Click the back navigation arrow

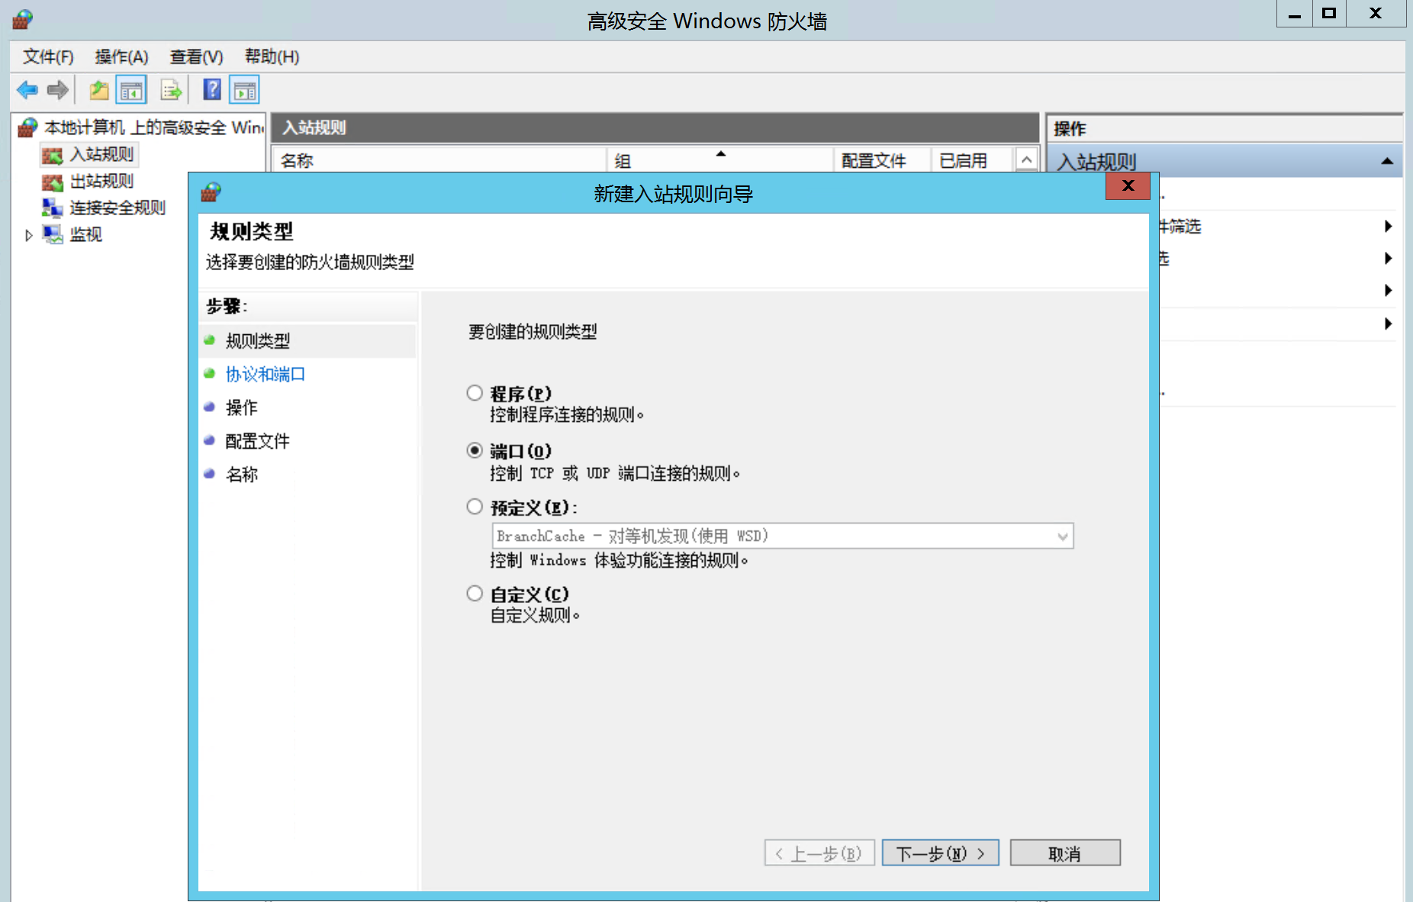pyautogui.click(x=26, y=90)
